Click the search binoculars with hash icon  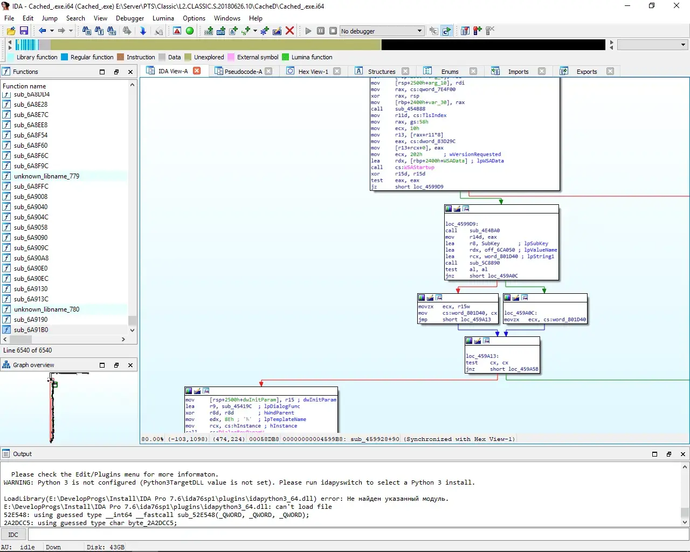87,31
